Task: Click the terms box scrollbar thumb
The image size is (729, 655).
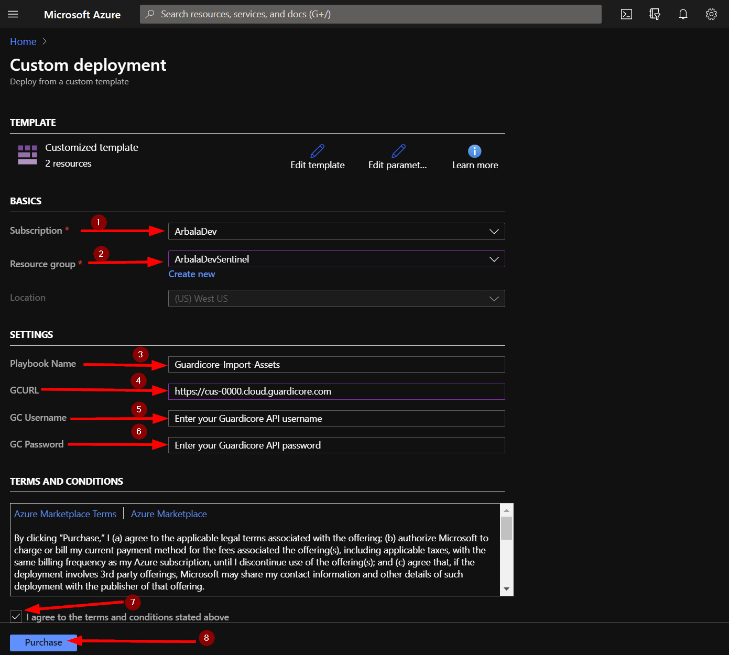Action: point(506,528)
